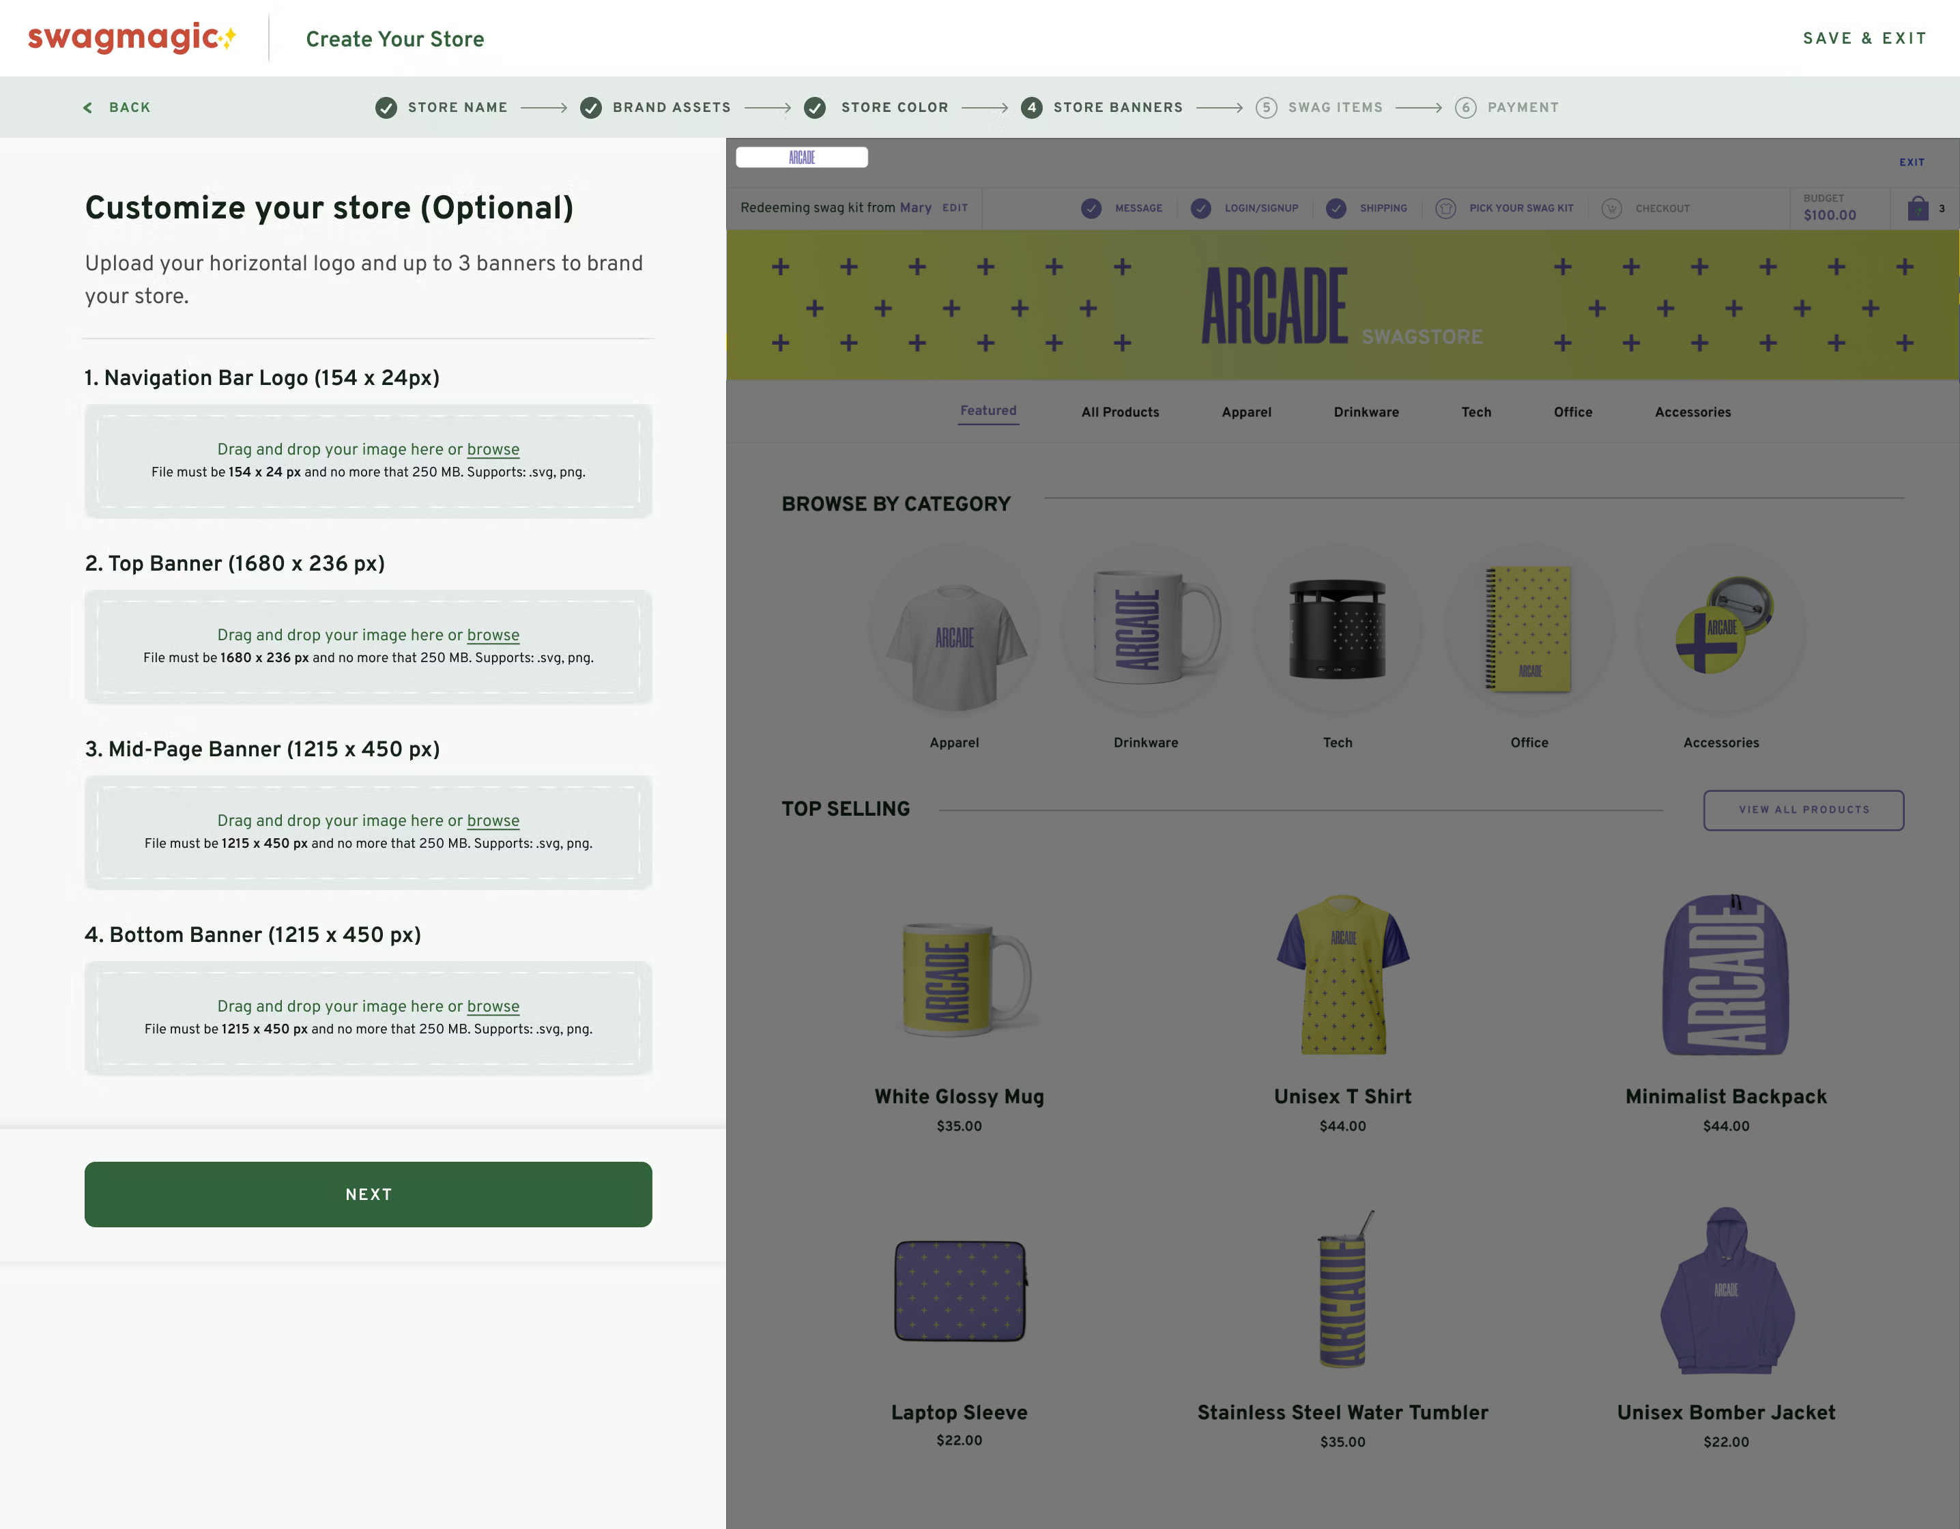
Task: Switch to the All Products tab
Action: [1120, 412]
